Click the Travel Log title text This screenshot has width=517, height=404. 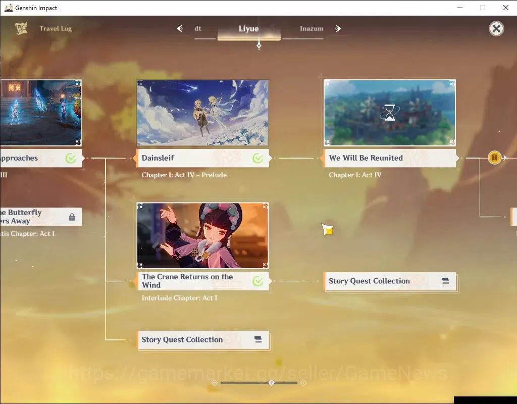56,29
